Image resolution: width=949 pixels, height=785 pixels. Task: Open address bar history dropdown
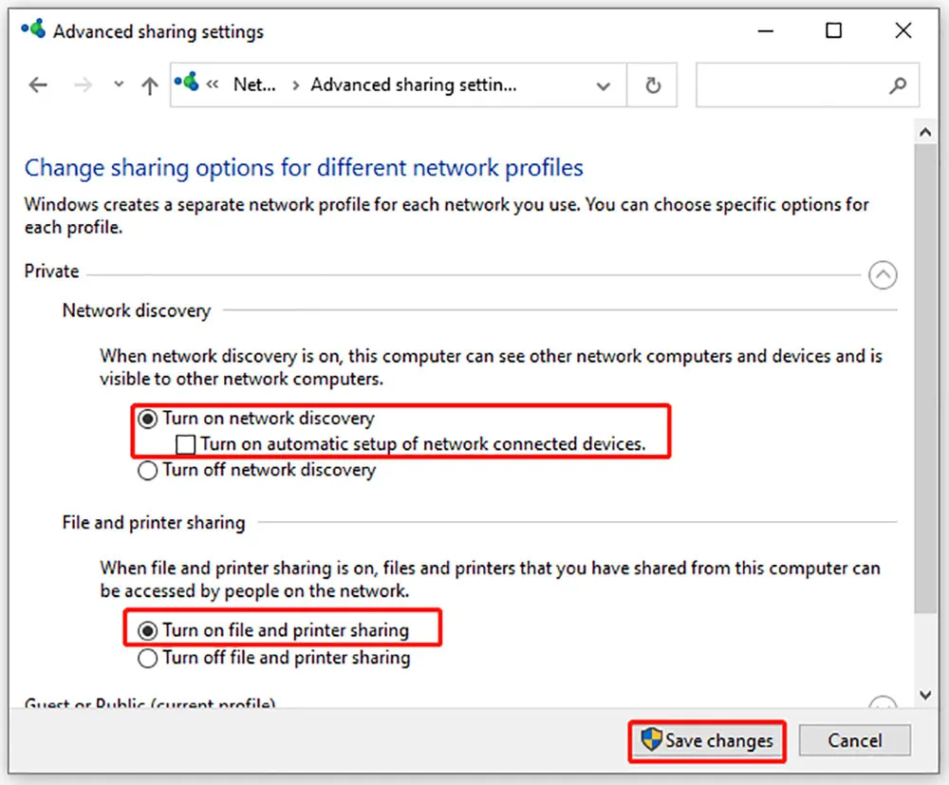(603, 86)
